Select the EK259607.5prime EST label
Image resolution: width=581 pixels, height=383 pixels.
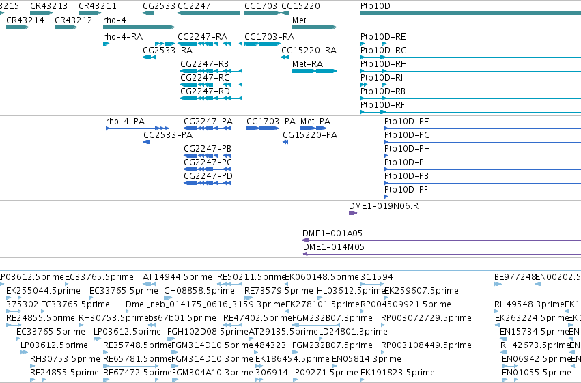[x=422, y=290]
